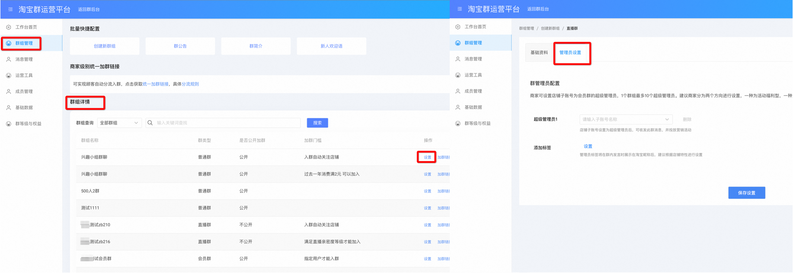Click the 加群门槛 column header
Screen dimensions: 793x273
[x=313, y=140]
